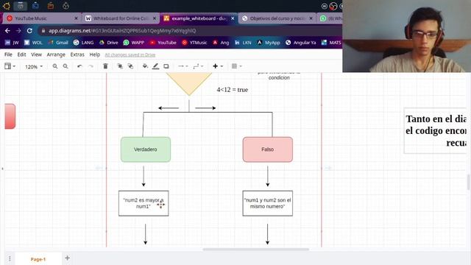This screenshot has height=265, width=471.
Task: Click 'All changes saved in Drive' link
Action: 130,54
